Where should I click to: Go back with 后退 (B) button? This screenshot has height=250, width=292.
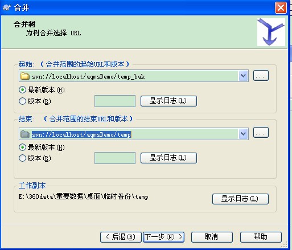pos(121,237)
